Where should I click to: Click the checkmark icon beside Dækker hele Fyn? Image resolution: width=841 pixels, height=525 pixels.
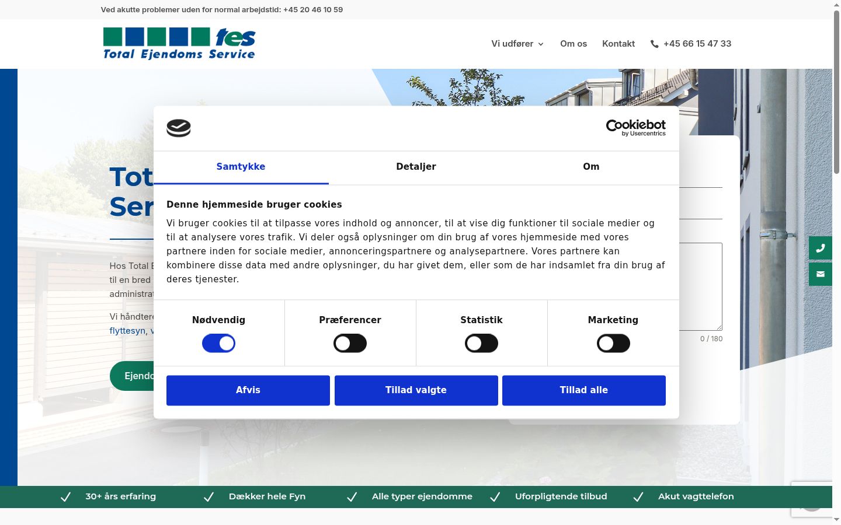pyautogui.click(x=209, y=497)
